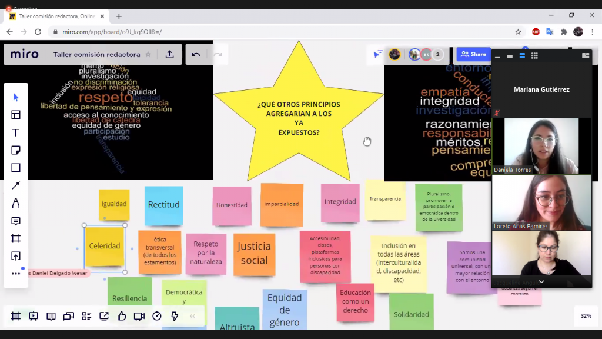Select the connection line arrow tool

[x=16, y=185]
